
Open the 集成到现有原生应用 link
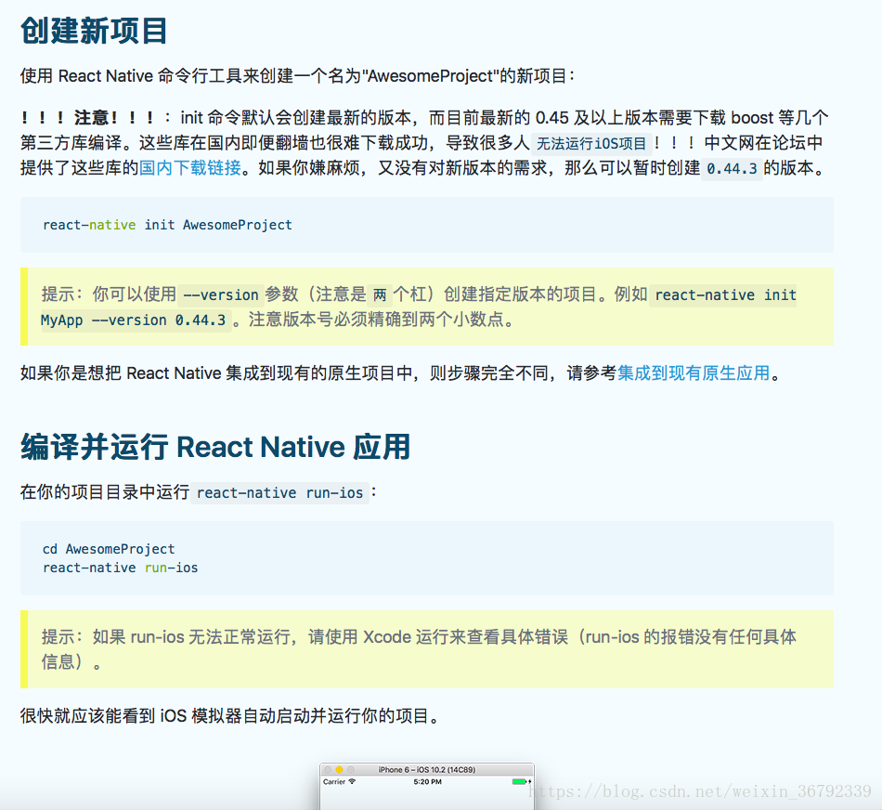(694, 373)
